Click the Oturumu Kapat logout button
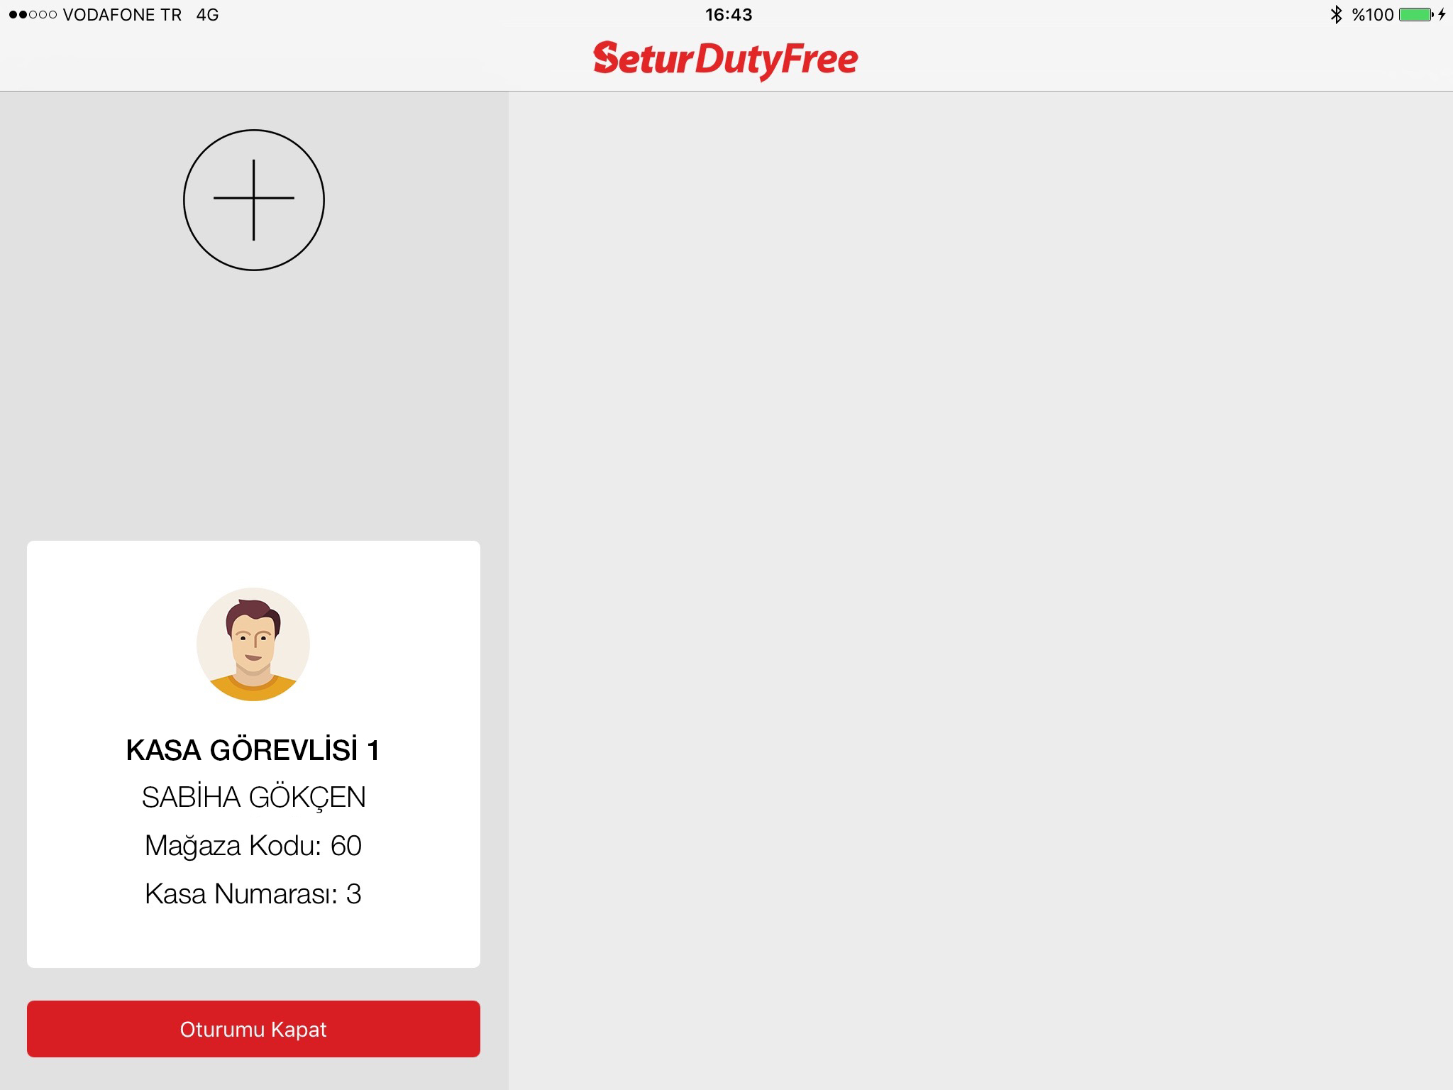Viewport: 1453px width, 1090px height. pyautogui.click(x=253, y=1029)
